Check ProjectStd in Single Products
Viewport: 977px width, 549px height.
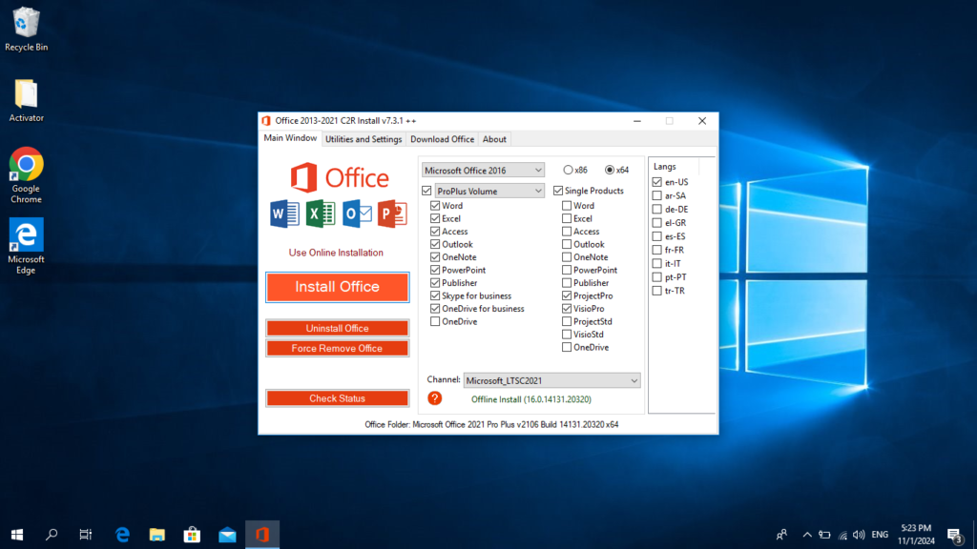[567, 322]
